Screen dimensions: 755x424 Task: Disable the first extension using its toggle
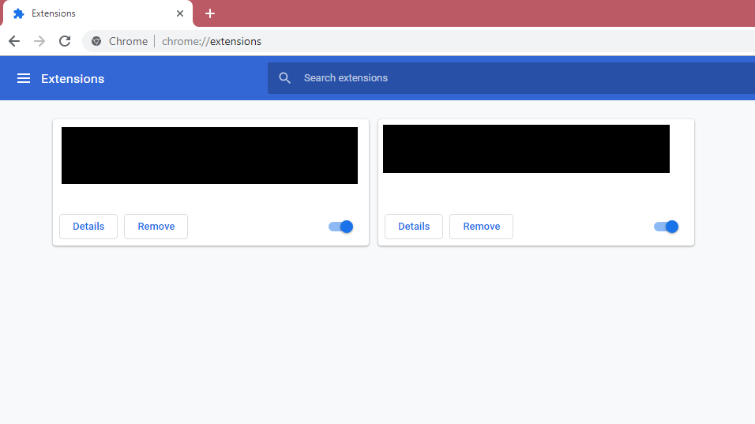tap(341, 227)
